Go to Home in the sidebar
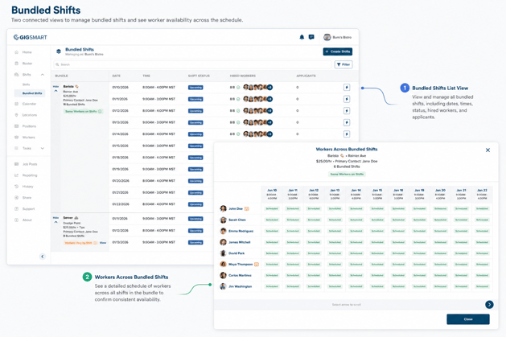506x337 pixels. click(x=27, y=52)
